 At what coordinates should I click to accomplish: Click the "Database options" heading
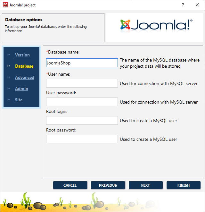[24, 20]
